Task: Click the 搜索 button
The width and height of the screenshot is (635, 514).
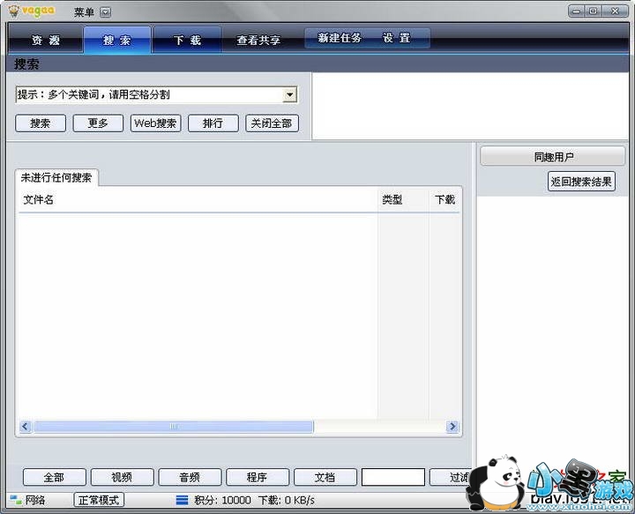Action: 40,123
